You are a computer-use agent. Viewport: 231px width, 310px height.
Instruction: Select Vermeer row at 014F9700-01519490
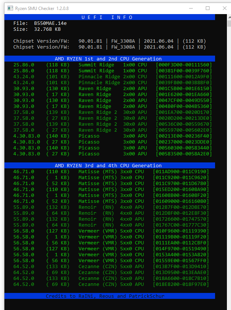111,249
